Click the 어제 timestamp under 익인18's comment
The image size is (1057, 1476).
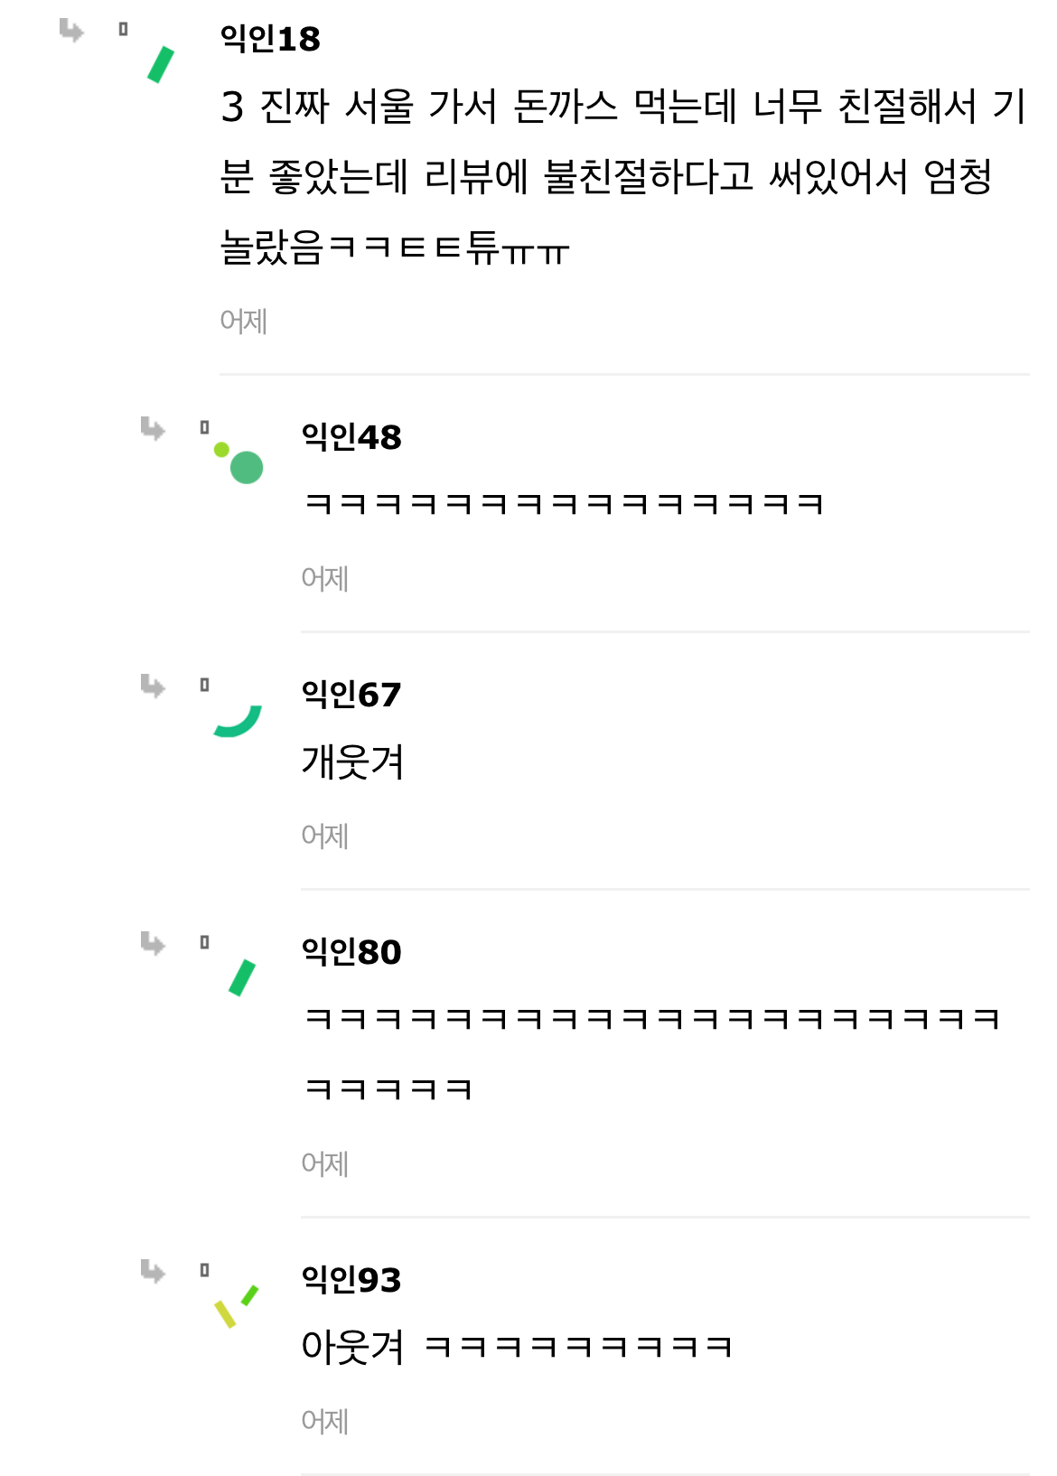[244, 322]
